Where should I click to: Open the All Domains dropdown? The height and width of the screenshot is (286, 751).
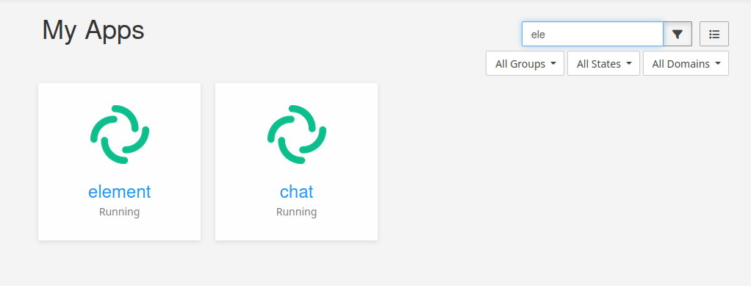tap(686, 63)
